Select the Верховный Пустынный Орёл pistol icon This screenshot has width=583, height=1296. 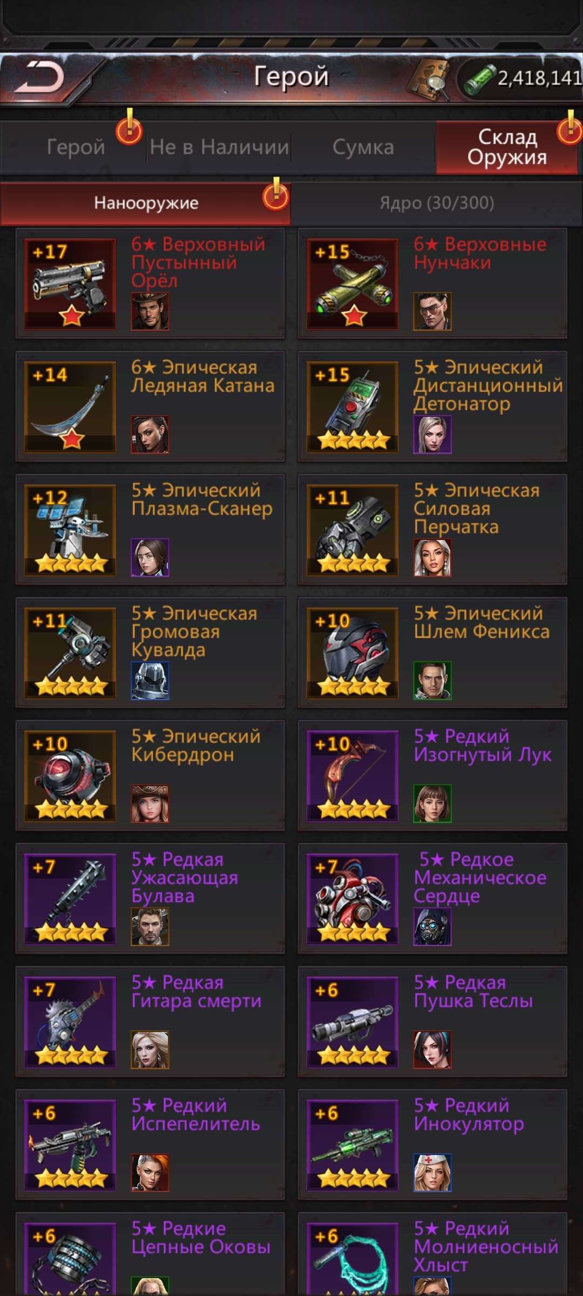[70, 284]
